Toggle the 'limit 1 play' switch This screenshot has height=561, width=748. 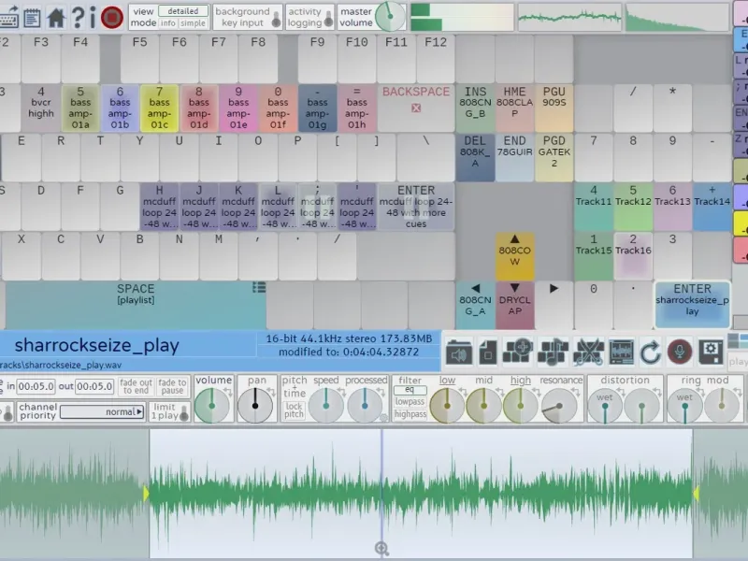click(184, 413)
